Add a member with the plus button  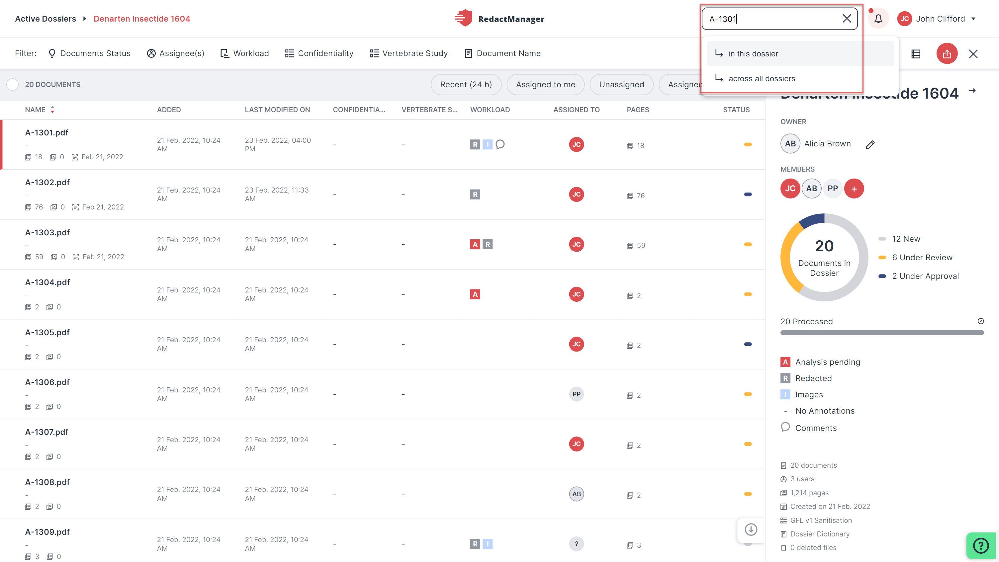[854, 189]
